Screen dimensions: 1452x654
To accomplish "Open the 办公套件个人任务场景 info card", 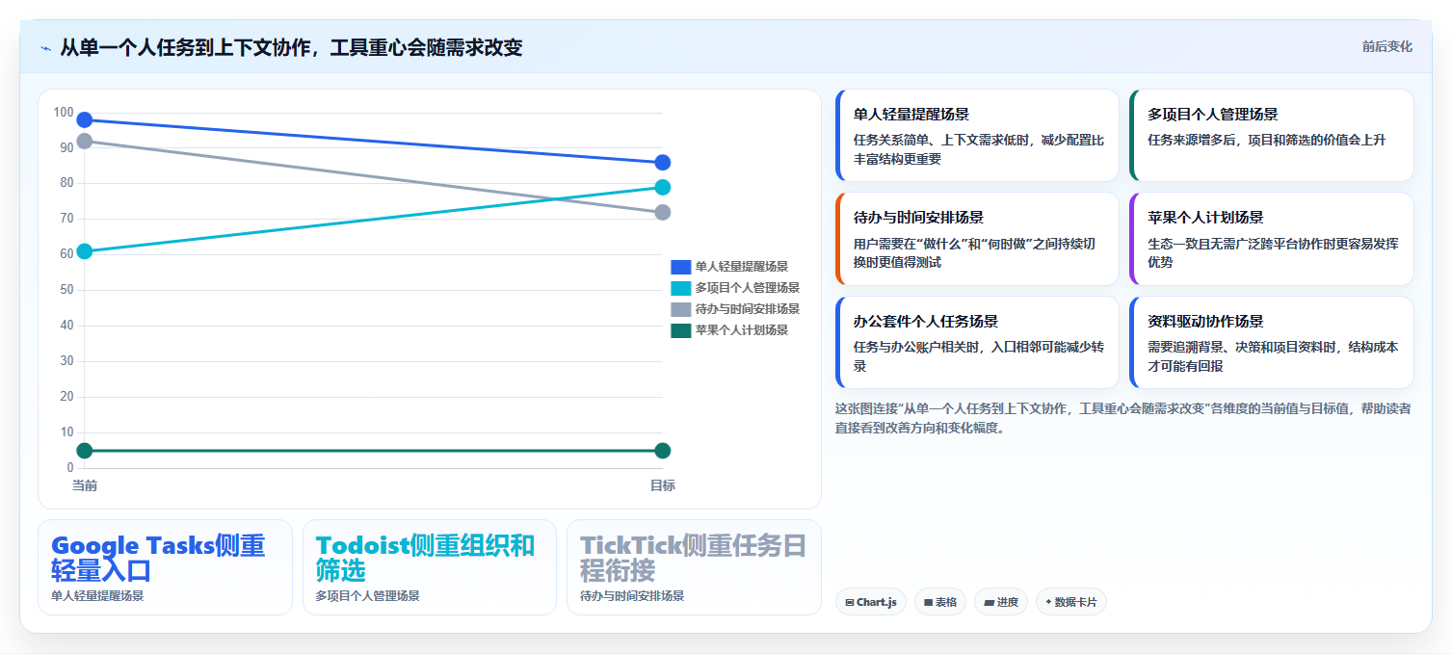I will 977,342.
